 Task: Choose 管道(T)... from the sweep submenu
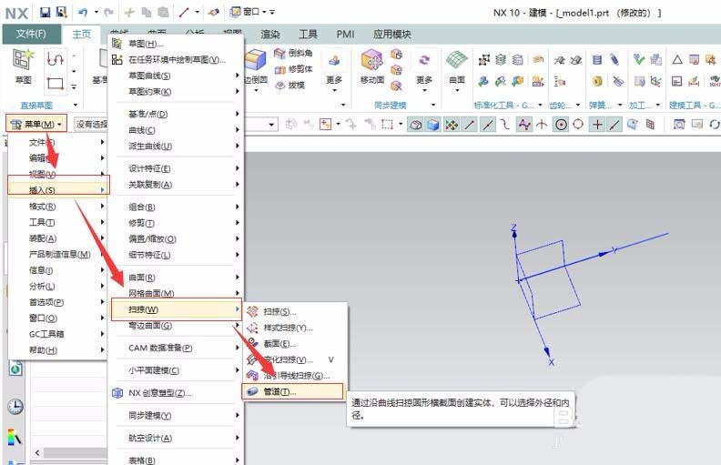click(292, 391)
